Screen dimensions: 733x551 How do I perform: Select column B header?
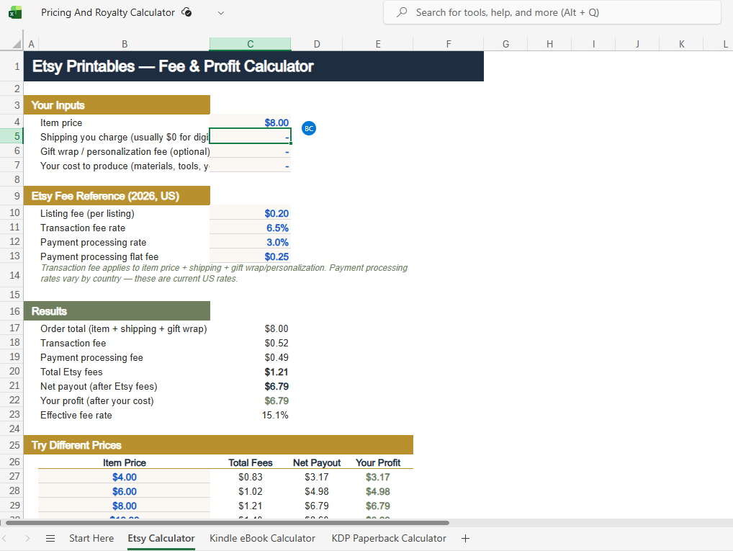(x=125, y=44)
